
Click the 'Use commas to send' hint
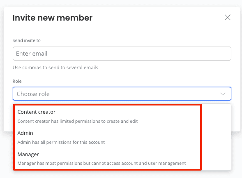click(55, 68)
